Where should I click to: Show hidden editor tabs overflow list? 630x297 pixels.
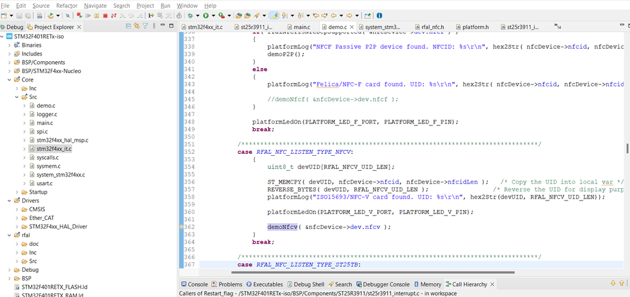[x=557, y=26]
